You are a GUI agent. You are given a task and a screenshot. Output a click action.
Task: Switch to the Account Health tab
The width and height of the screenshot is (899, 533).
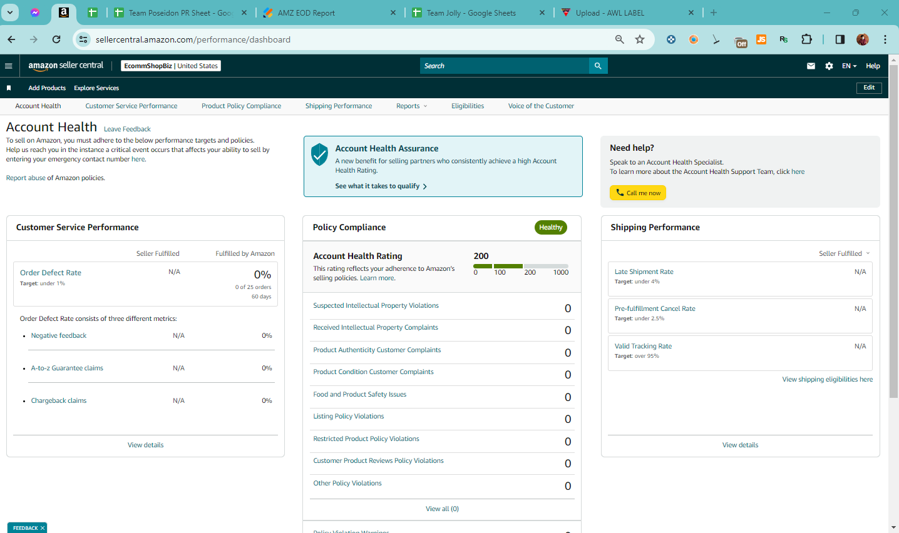38,106
